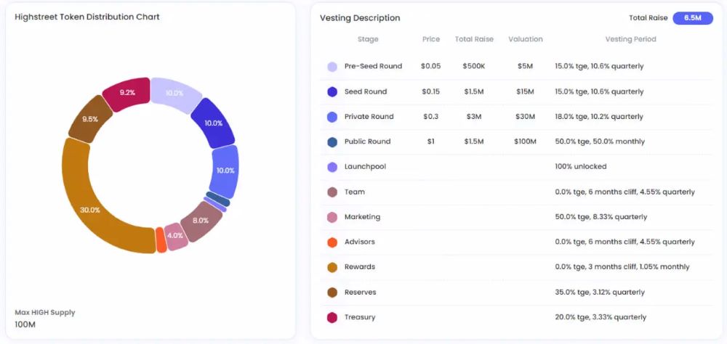The width and height of the screenshot is (727, 344).
Task: Click the Valuation column header
Action: click(525, 39)
